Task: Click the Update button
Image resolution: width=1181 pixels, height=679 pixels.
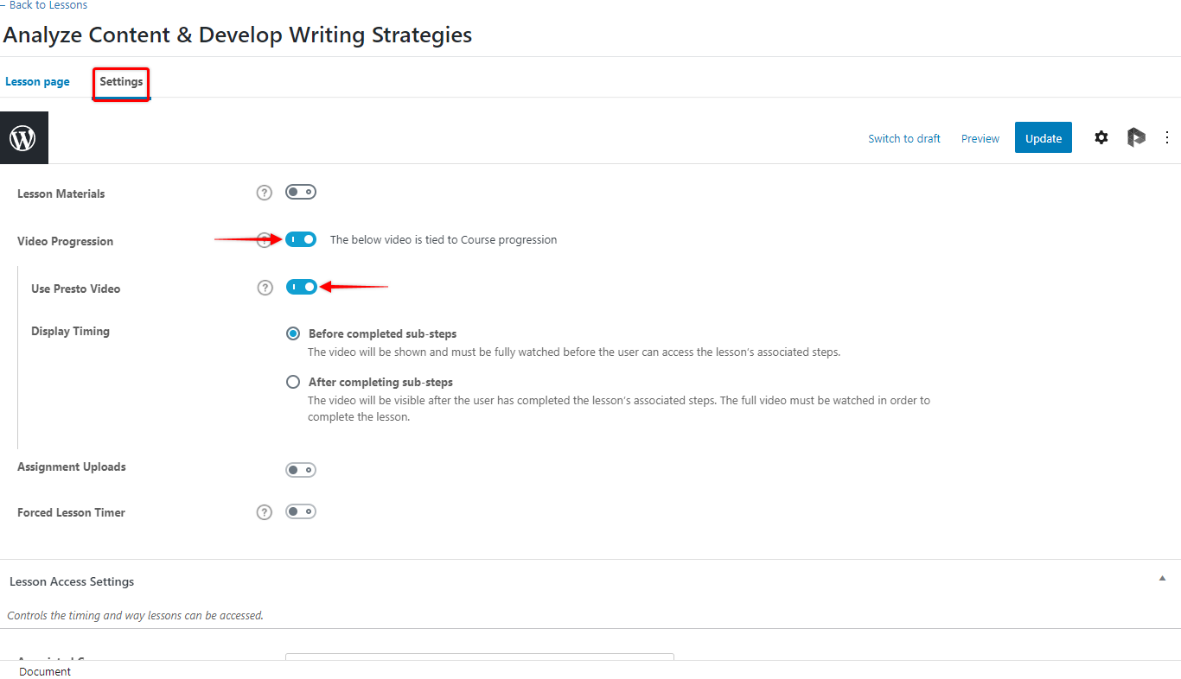Action: (x=1044, y=137)
